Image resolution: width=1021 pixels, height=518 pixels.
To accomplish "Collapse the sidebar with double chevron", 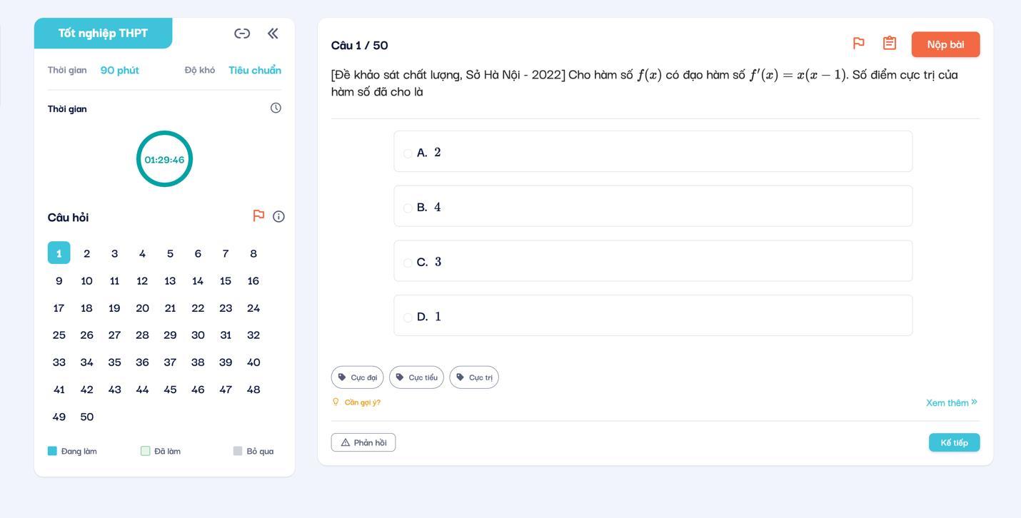I will click(x=273, y=34).
